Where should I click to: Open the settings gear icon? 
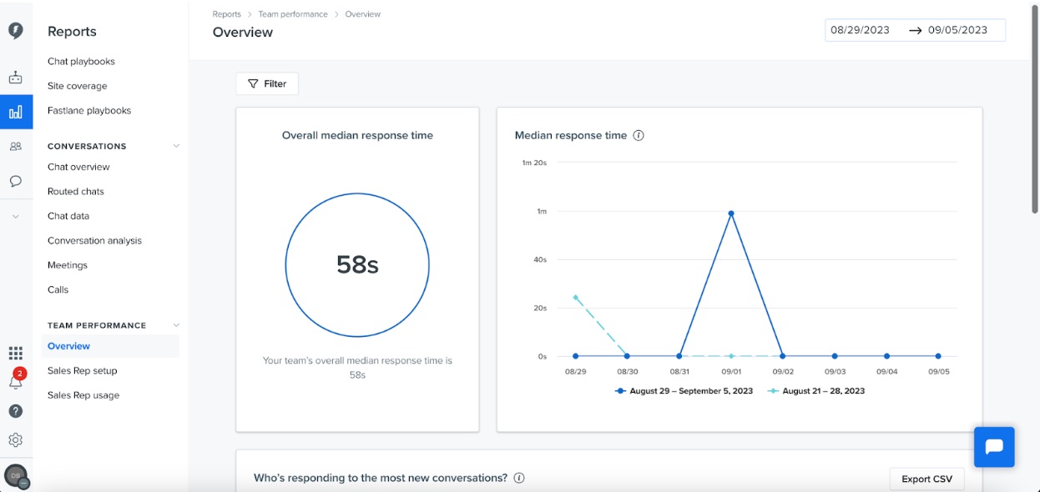pyautogui.click(x=16, y=439)
